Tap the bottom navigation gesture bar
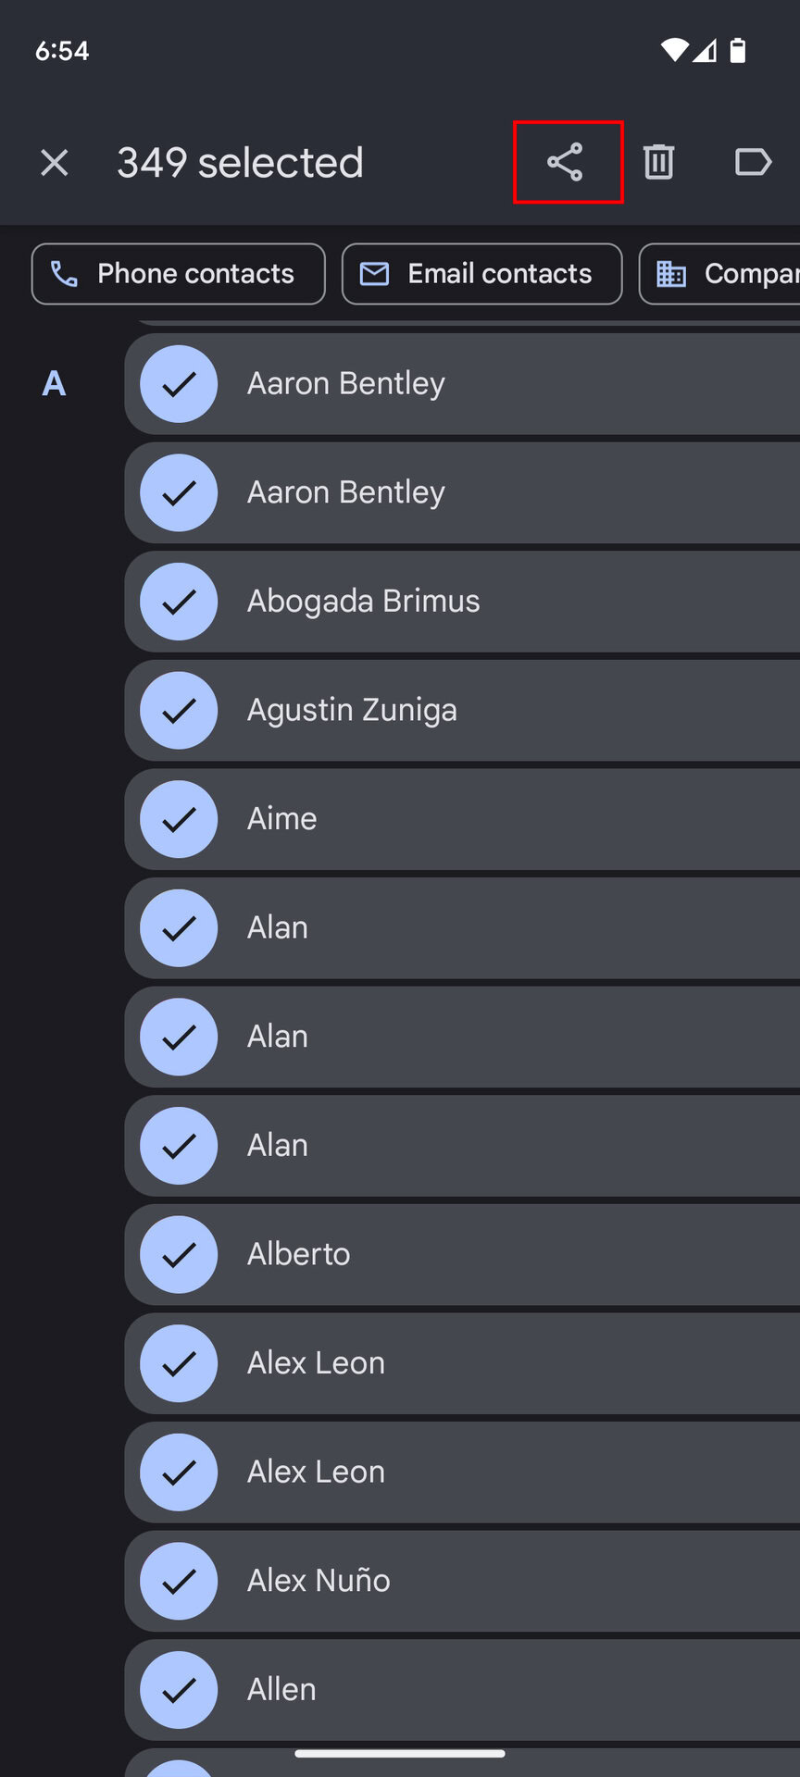Screen dimensions: 800x1777 (400, 1753)
